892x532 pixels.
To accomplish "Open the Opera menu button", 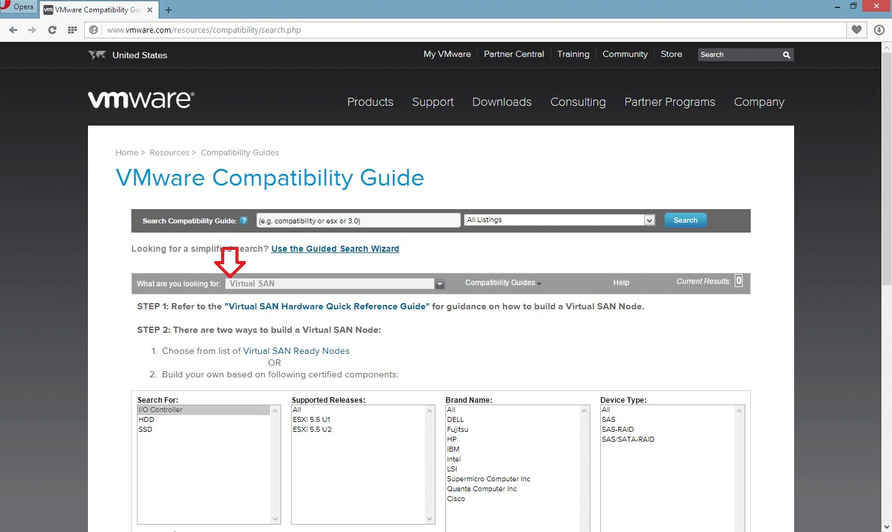I will tap(17, 7).
